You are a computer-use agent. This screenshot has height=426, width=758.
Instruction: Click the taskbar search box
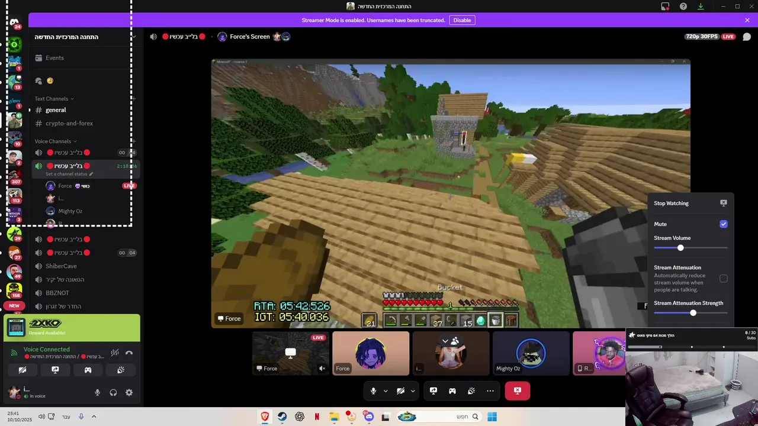click(439, 417)
